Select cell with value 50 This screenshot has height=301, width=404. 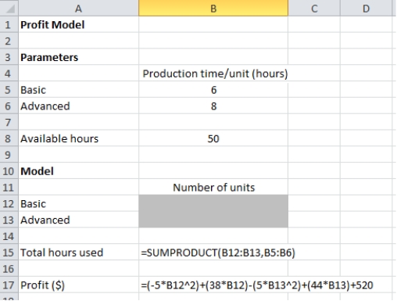pos(213,138)
